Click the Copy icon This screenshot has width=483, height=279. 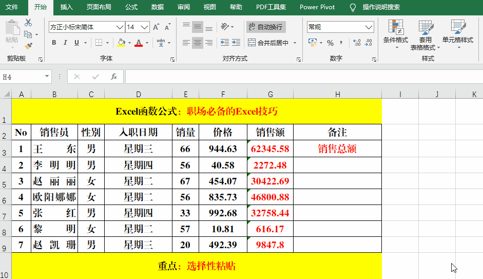pos(28,34)
